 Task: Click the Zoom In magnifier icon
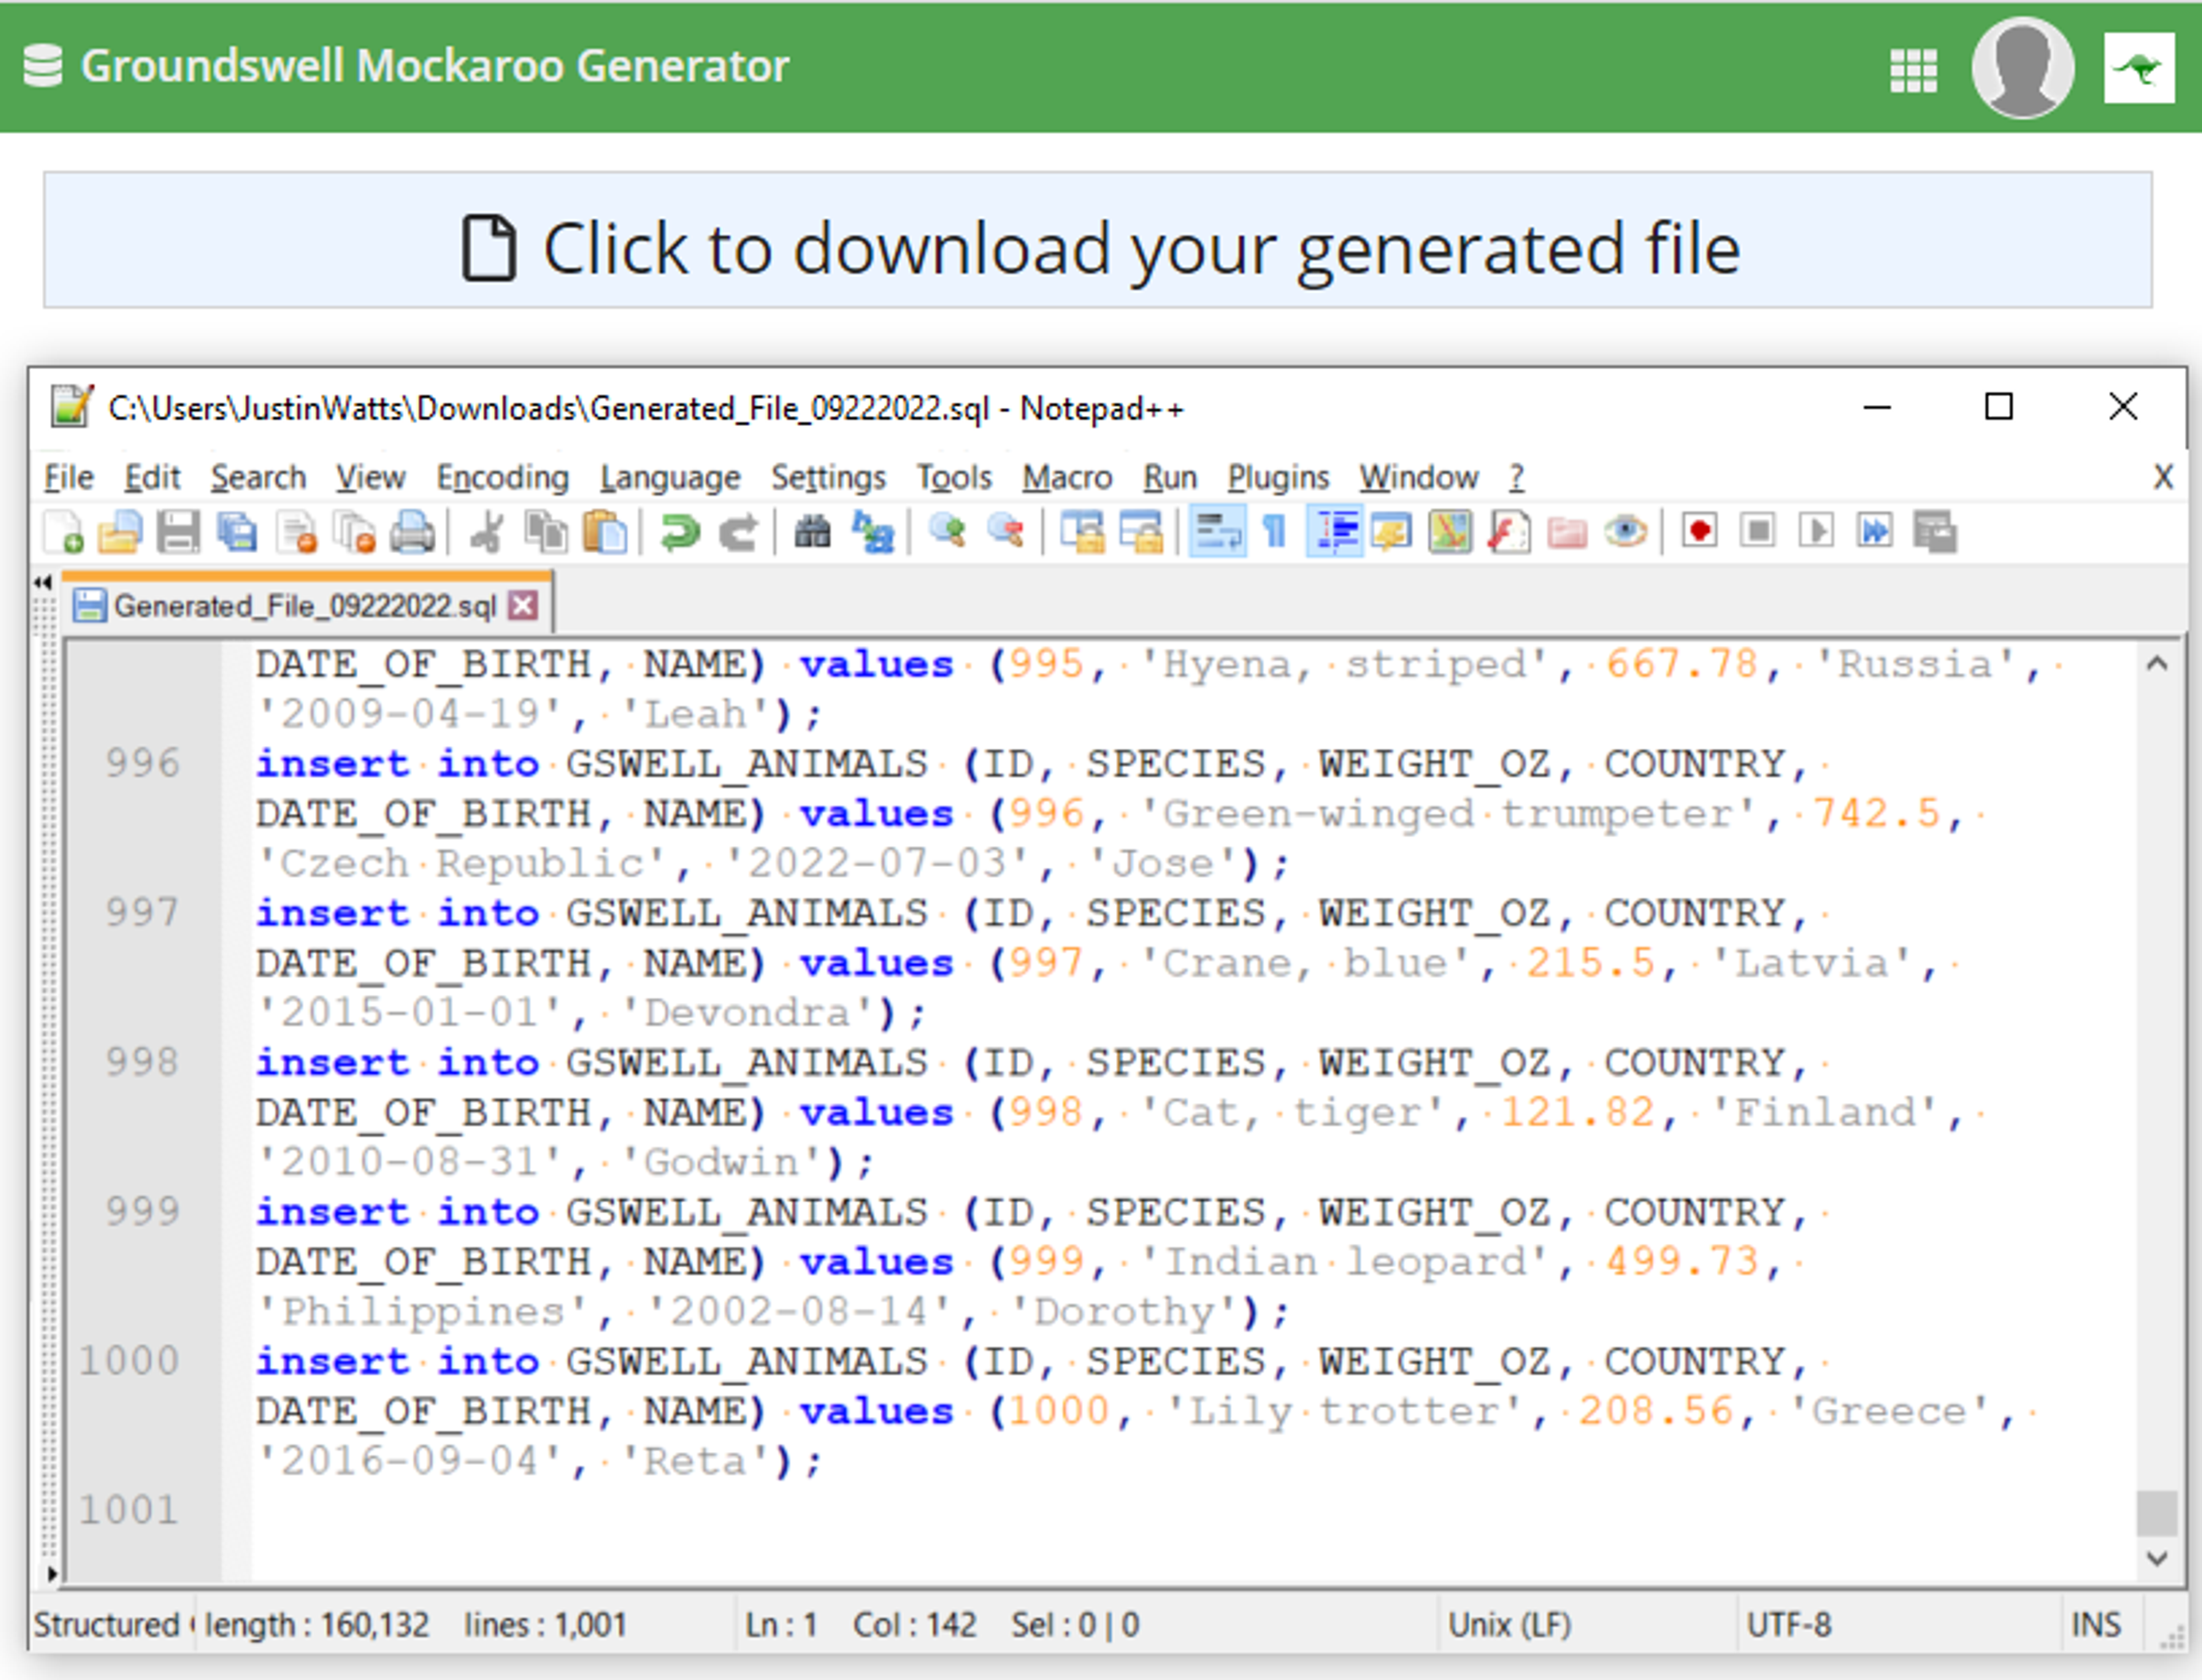click(x=946, y=532)
